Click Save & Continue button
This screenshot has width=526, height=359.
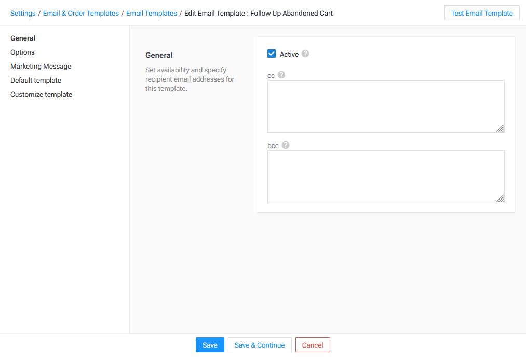(260, 345)
